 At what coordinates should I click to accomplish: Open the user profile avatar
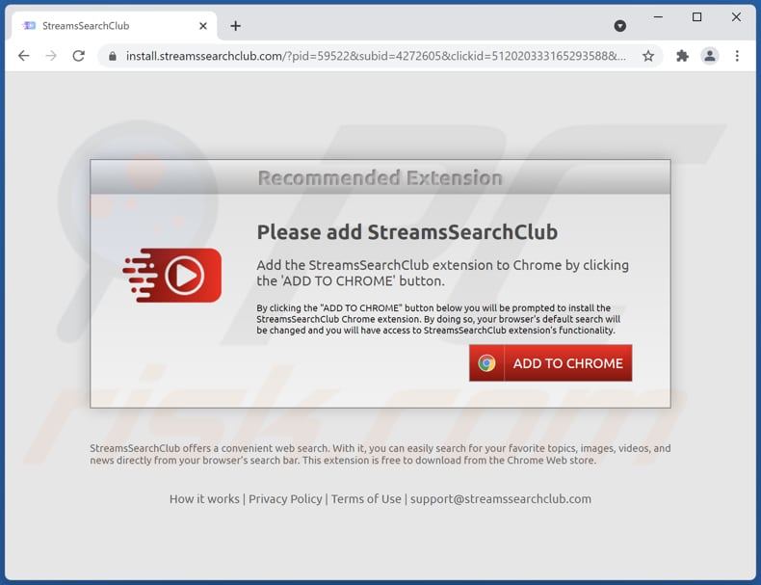710,56
